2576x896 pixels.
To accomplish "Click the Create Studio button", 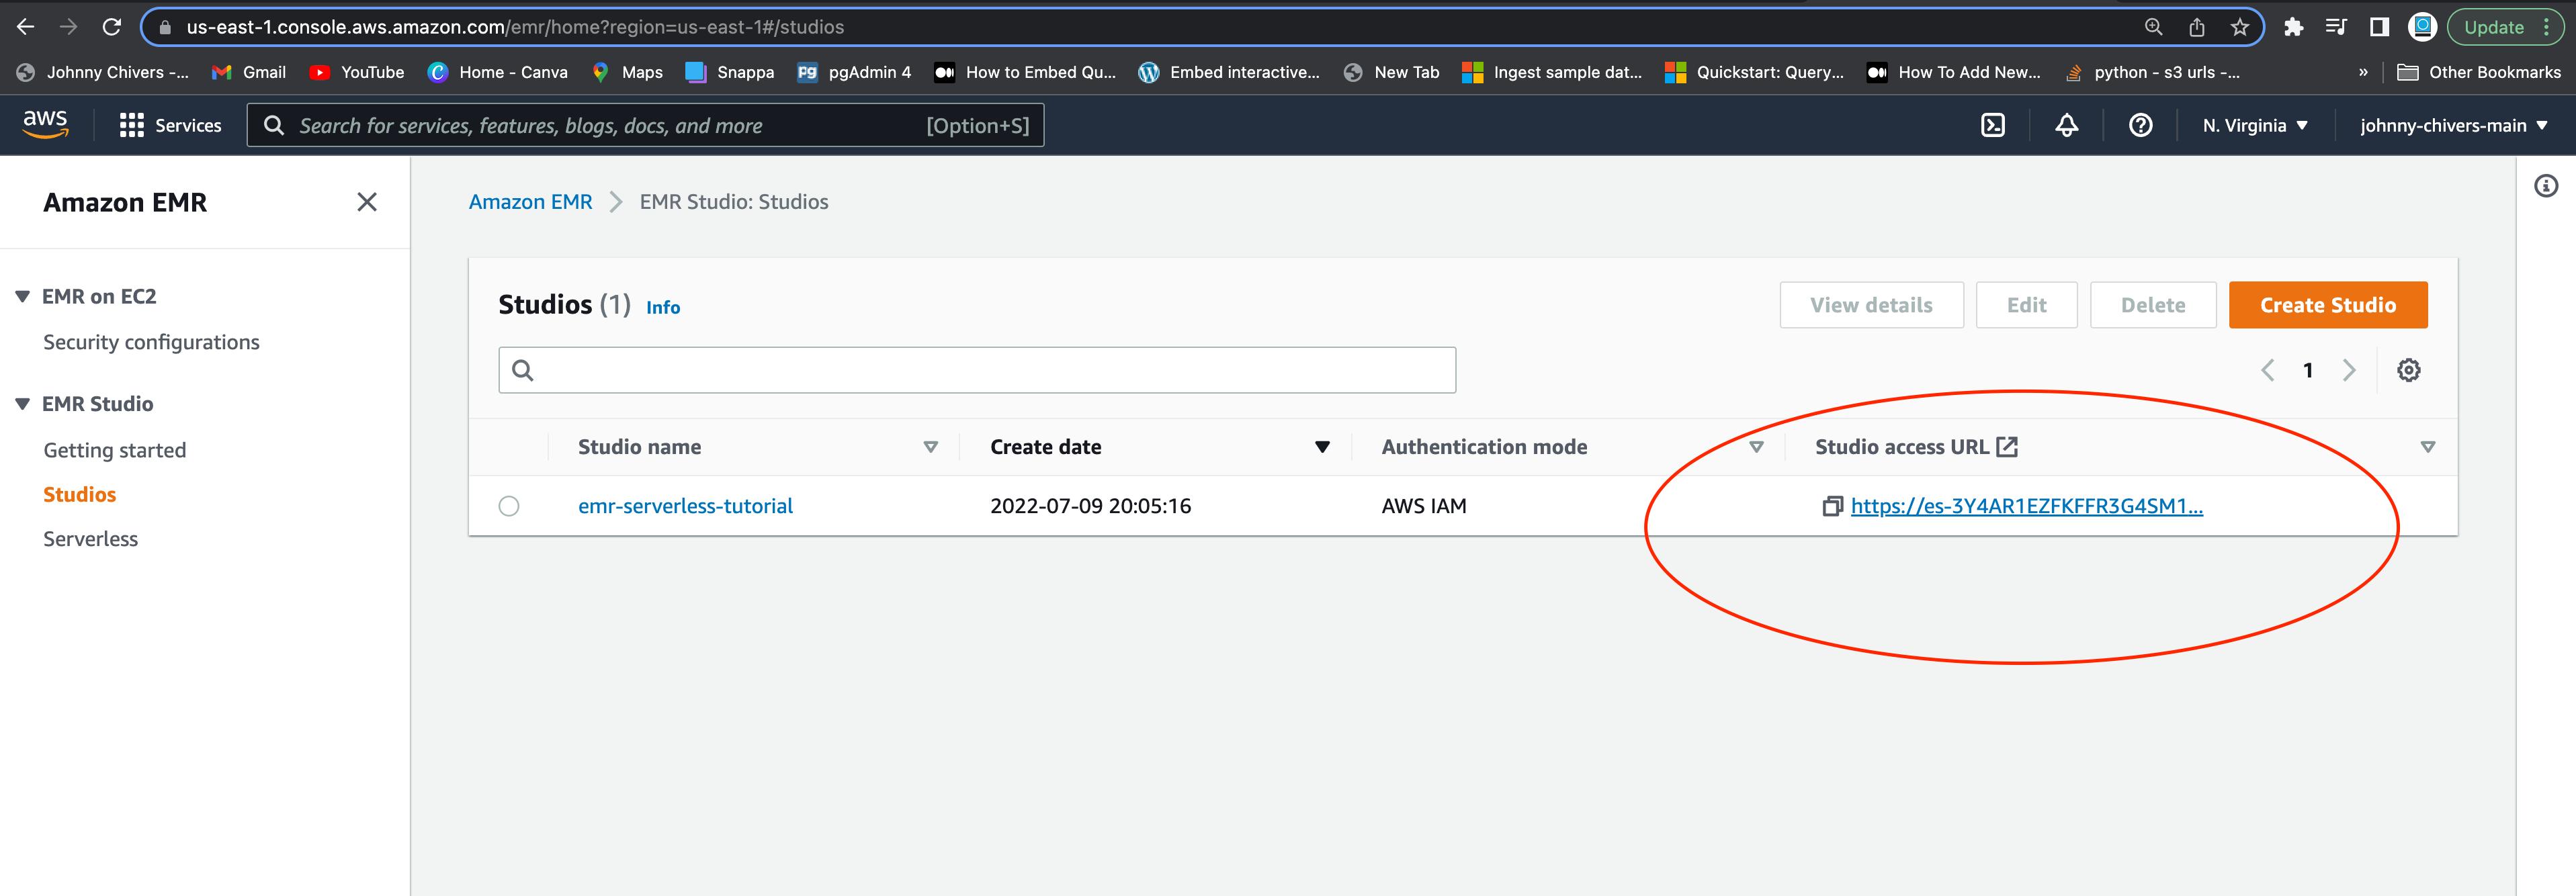I will (x=2327, y=305).
